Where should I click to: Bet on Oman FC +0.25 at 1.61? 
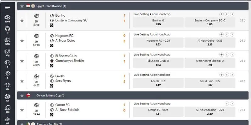[x=158, y=112]
